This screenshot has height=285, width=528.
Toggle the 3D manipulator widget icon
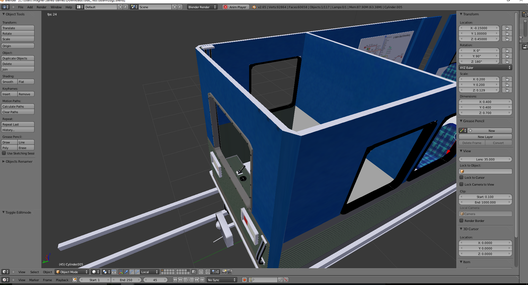point(121,272)
